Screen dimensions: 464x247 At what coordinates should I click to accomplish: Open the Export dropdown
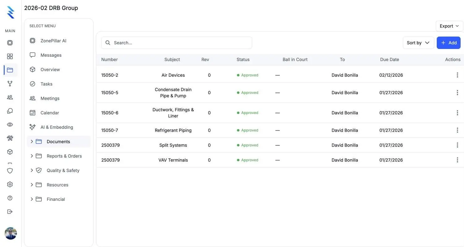click(449, 26)
